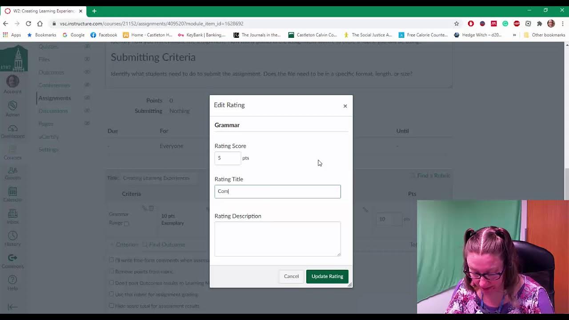Open Conferences in course navigation

click(54, 85)
